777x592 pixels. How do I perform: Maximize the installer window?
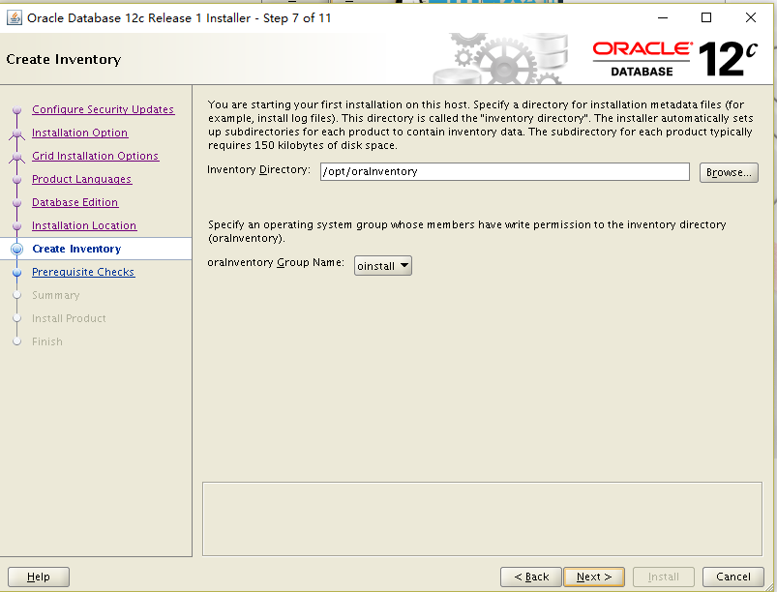(706, 17)
